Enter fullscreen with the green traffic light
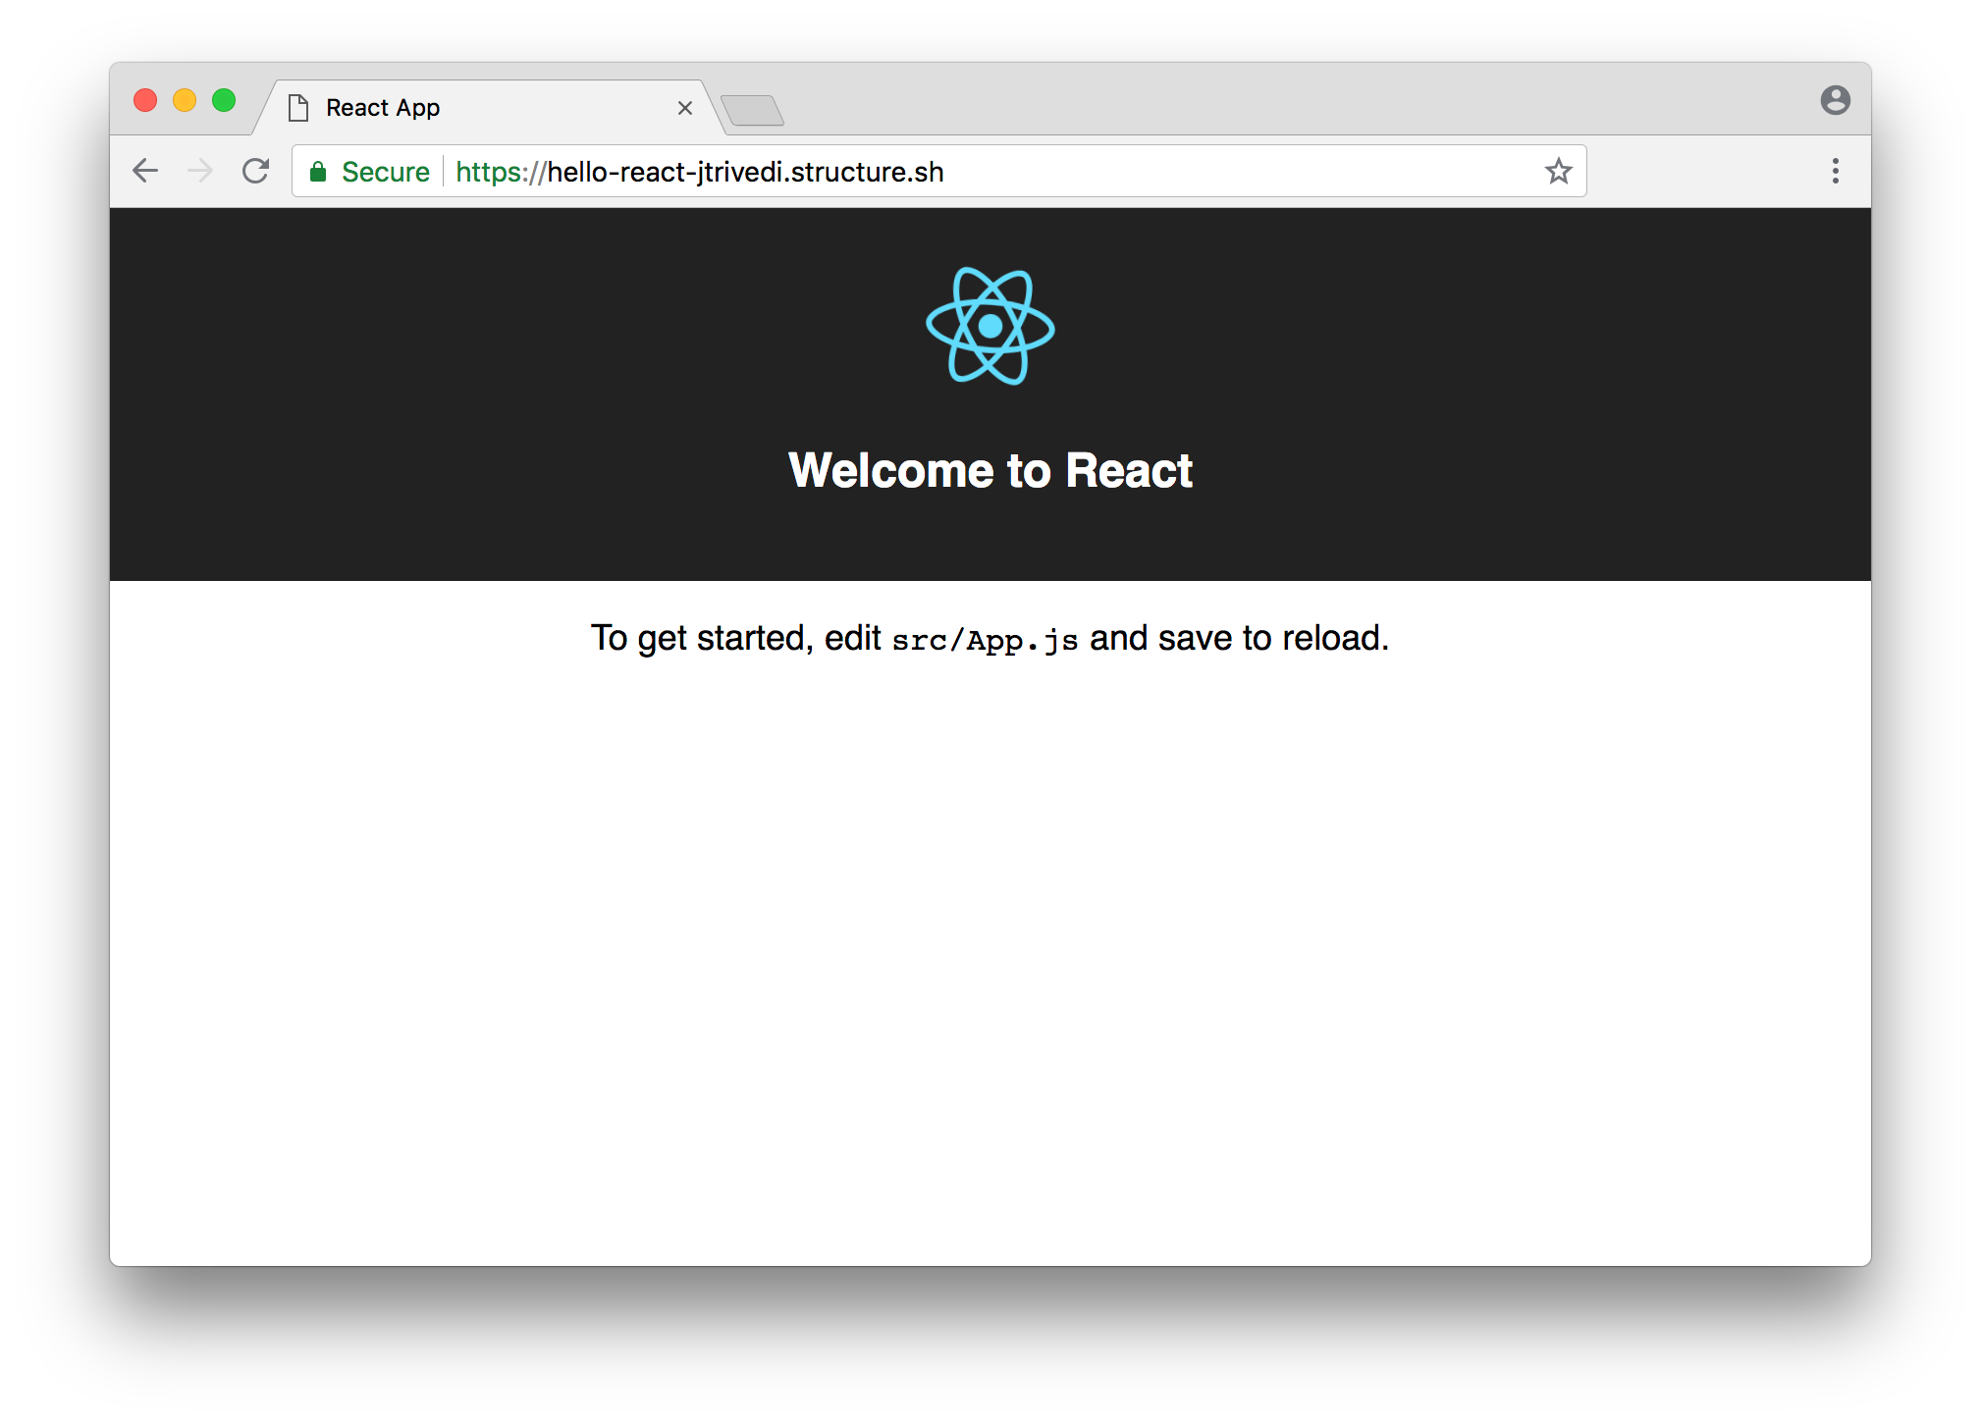The width and height of the screenshot is (1981, 1423). pyautogui.click(x=224, y=100)
